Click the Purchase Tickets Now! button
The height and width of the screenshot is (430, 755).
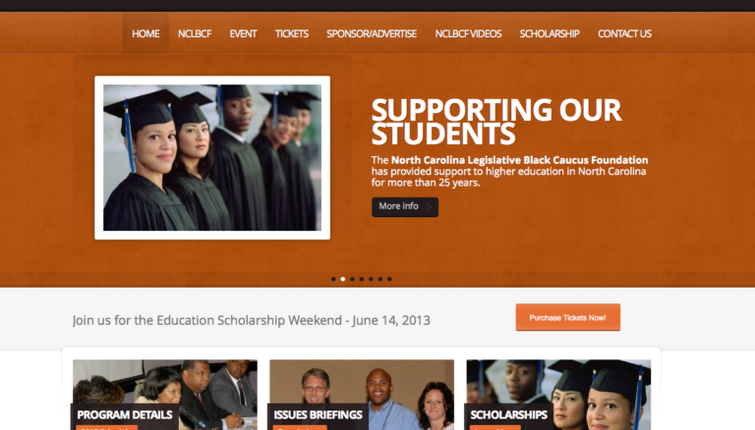click(567, 317)
